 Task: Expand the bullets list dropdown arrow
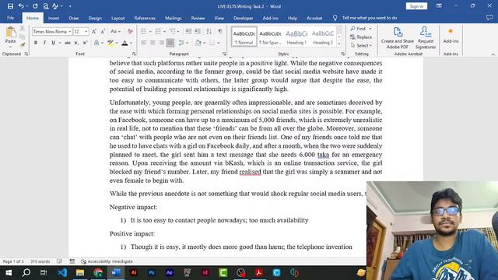pyautogui.click(x=150, y=31)
